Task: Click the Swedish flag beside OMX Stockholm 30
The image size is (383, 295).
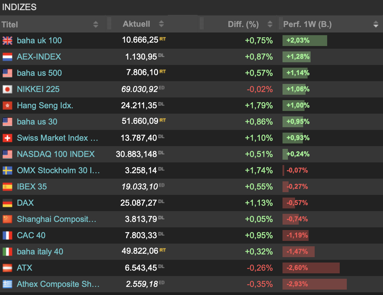Action: coord(7,171)
